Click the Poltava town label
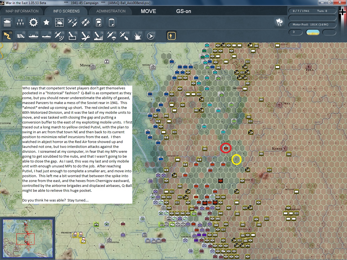The image size is (347, 260). point(243,229)
